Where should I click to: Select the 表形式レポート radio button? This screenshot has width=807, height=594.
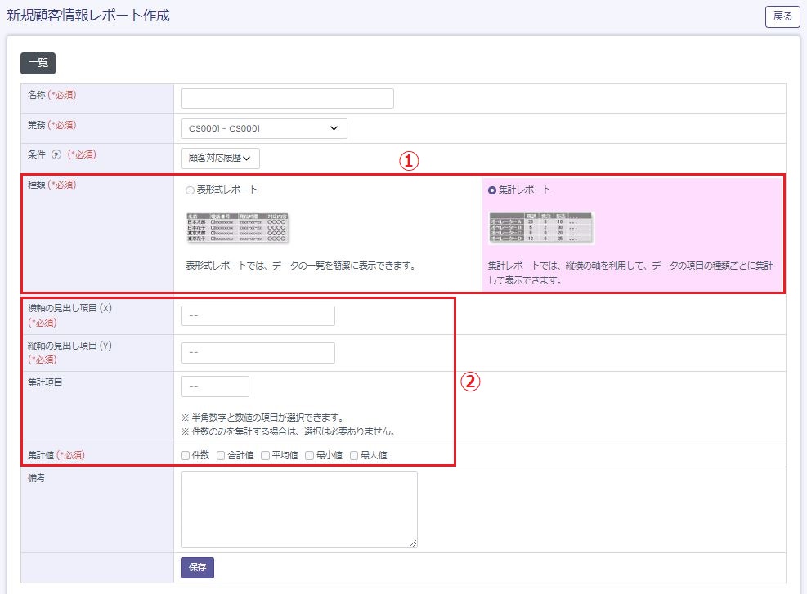pos(190,190)
